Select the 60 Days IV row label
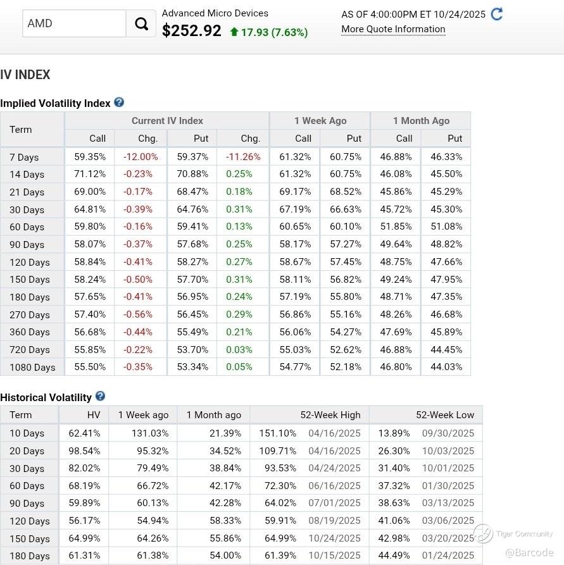The height and width of the screenshot is (565, 564). [27, 227]
